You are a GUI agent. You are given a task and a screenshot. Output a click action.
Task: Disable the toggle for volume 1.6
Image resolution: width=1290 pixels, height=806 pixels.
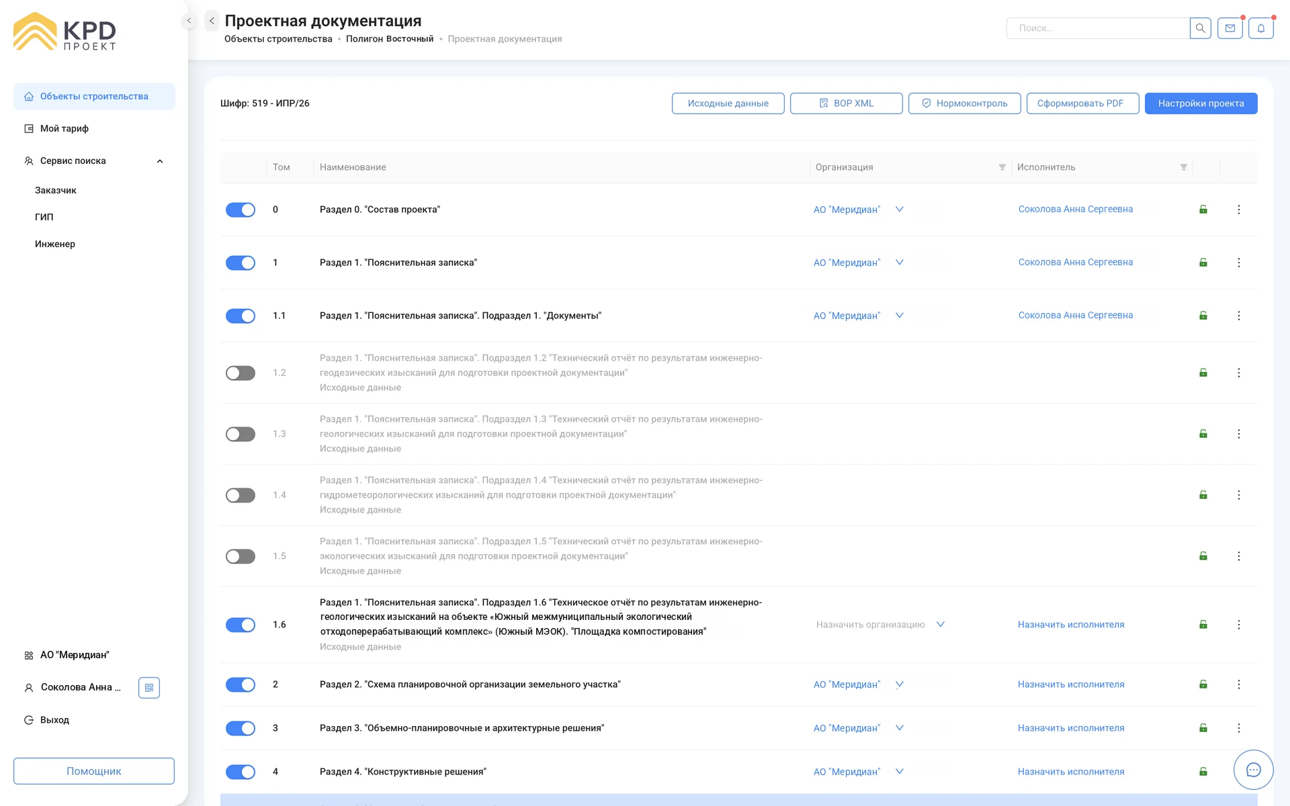[241, 625]
